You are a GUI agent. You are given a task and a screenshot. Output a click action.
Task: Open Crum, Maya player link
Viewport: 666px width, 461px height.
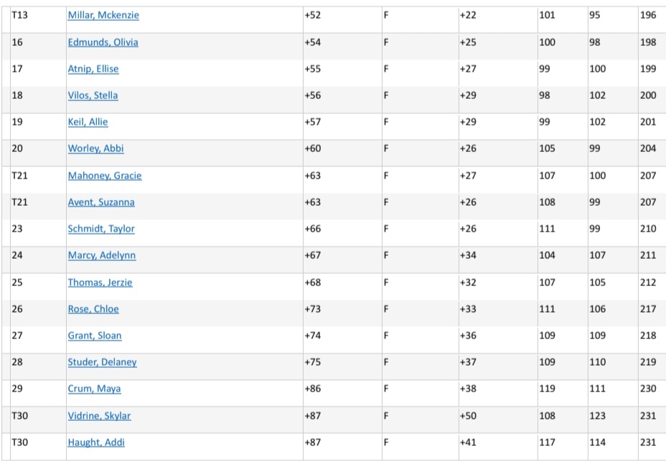click(94, 389)
